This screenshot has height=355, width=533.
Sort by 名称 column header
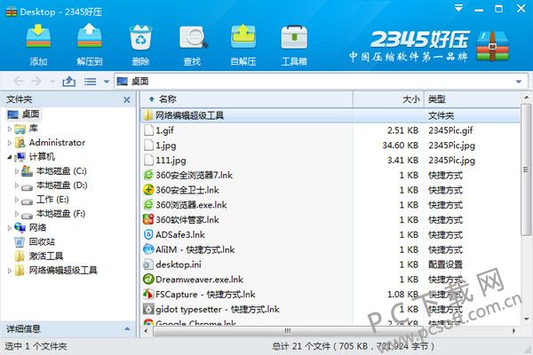247,99
